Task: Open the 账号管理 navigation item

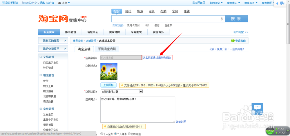Action: tap(71, 32)
